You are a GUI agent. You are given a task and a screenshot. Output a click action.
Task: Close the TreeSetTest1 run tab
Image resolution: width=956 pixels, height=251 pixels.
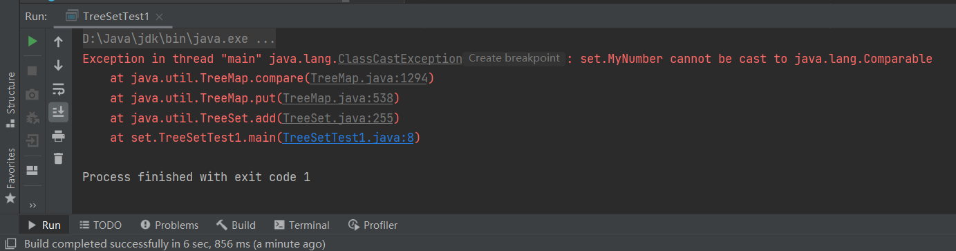coord(159,16)
